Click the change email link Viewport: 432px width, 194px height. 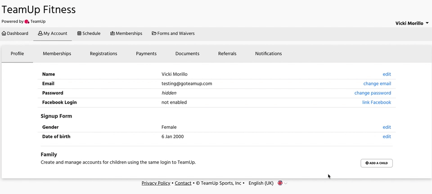(377, 84)
